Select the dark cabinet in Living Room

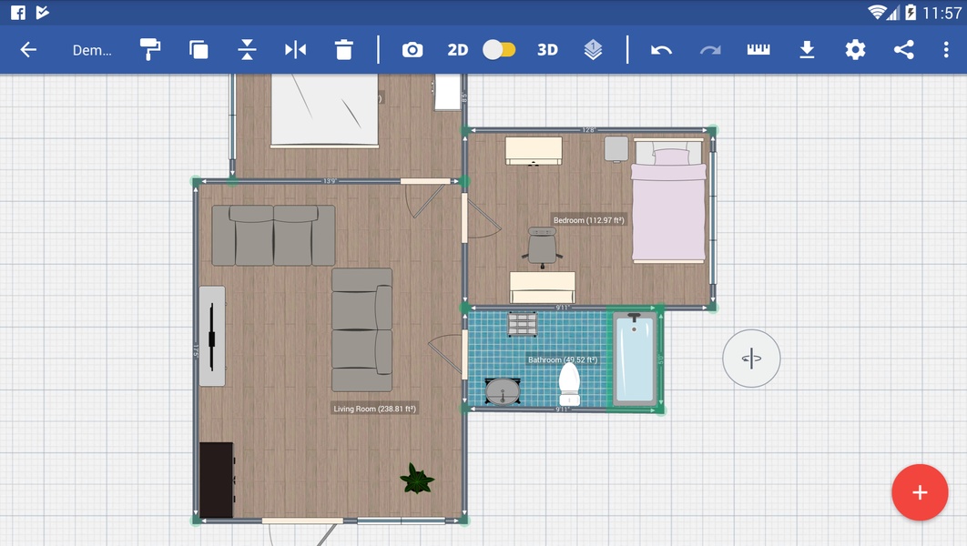point(217,480)
